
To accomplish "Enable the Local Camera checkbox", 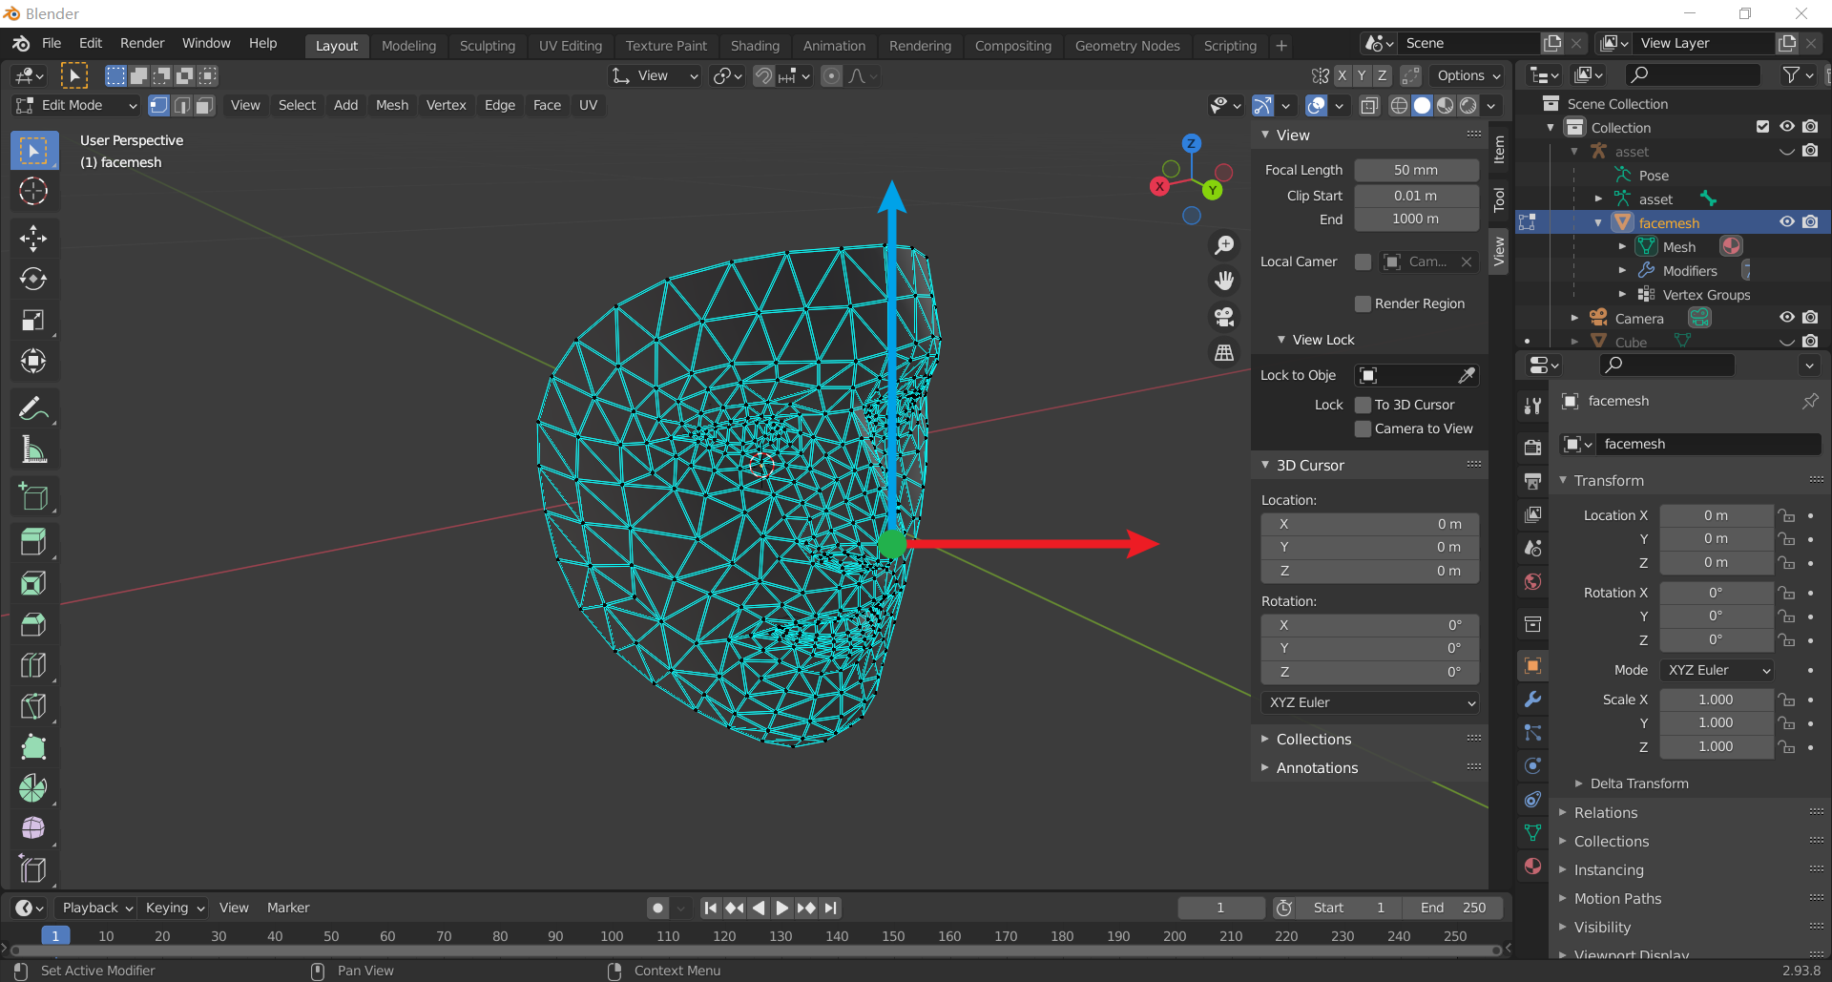I will click(x=1363, y=261).
